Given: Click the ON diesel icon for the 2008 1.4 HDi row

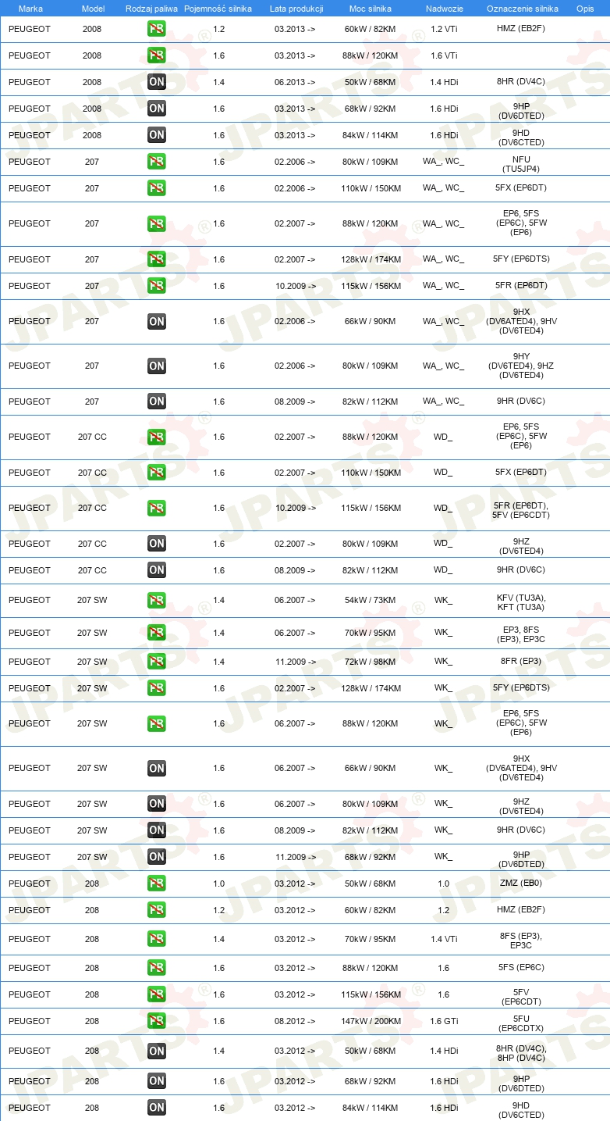Looking at the screenshot, I should 157,82.
